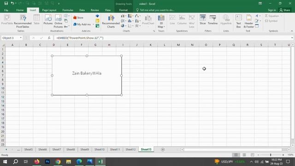Screen dimensions: 295x166
Task: Insert a Hyperlink
Action: pyautogui.click(x=226, y=20)
